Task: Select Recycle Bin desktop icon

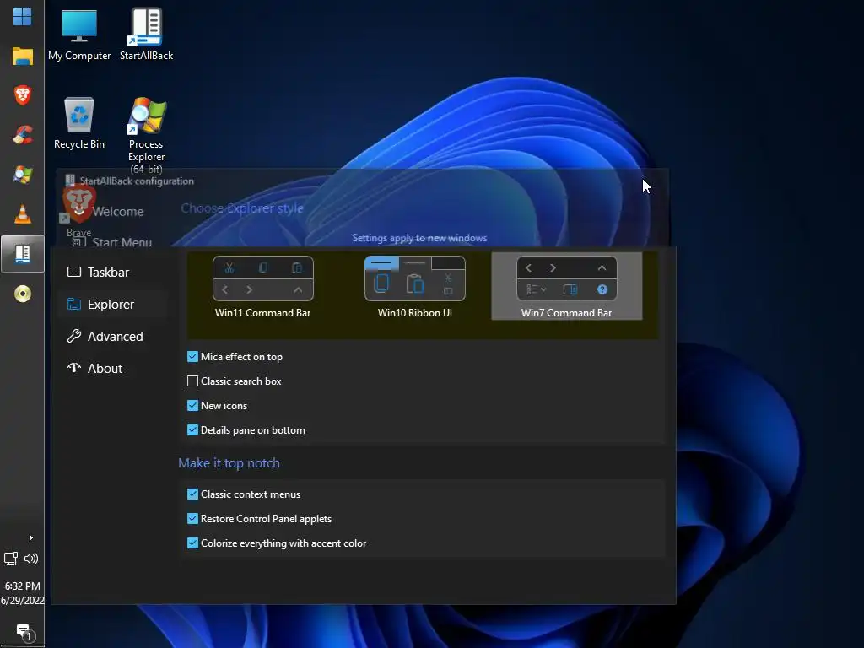Action: (x=79, y=123)
